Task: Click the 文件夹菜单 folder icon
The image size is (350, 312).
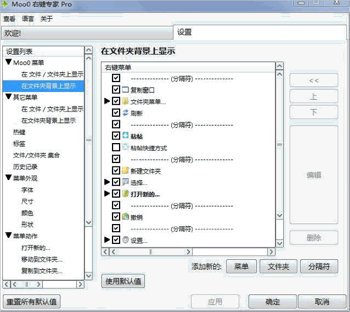Action: [x=125, y=101]
